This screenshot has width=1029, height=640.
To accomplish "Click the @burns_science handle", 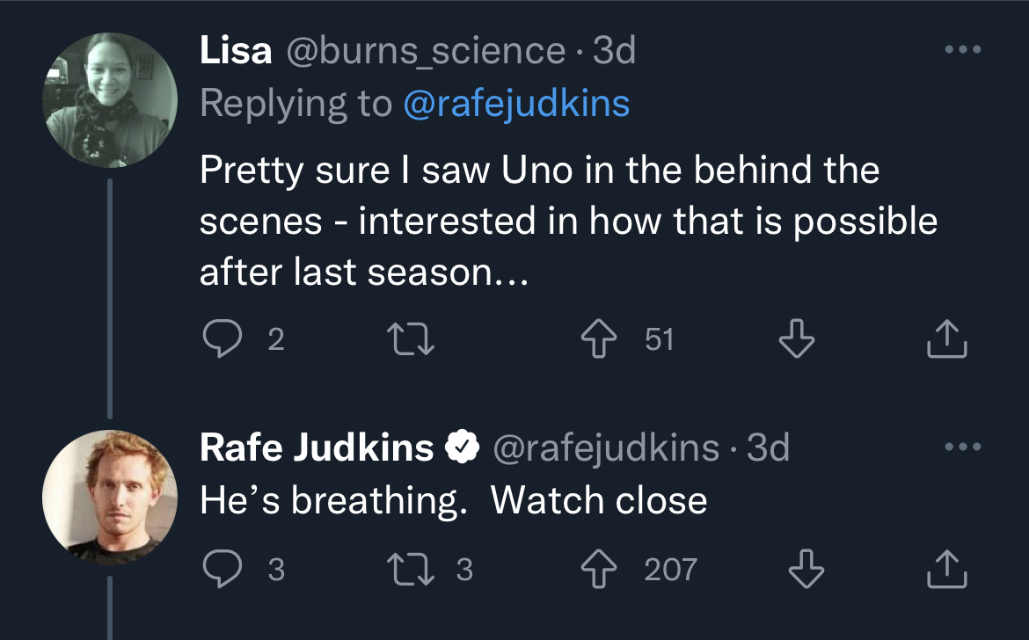I will (x=426, y=51).
